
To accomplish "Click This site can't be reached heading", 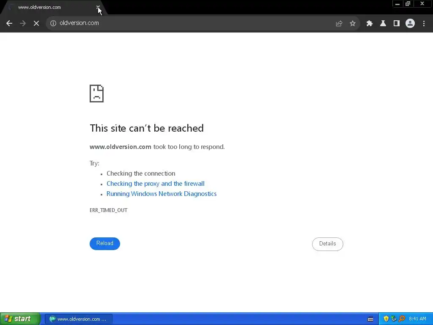I will tap(147, 128).
